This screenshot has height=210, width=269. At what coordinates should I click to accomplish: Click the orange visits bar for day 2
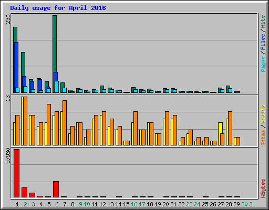[25, 121]
